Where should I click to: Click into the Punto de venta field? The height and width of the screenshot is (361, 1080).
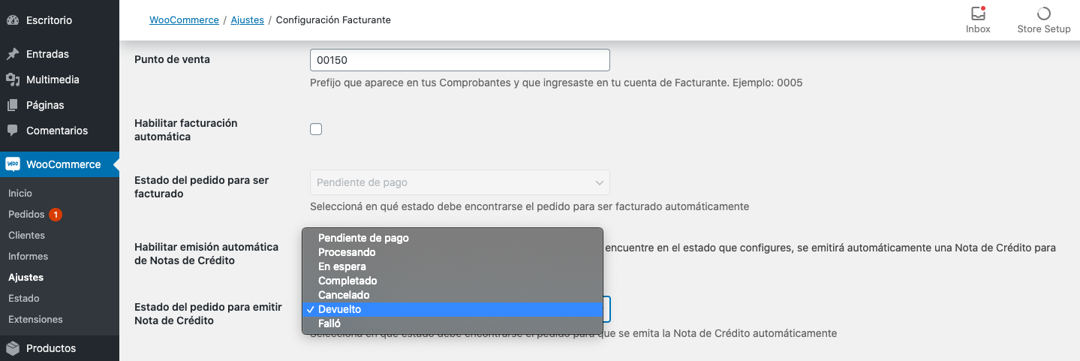[x=459, y=60]
